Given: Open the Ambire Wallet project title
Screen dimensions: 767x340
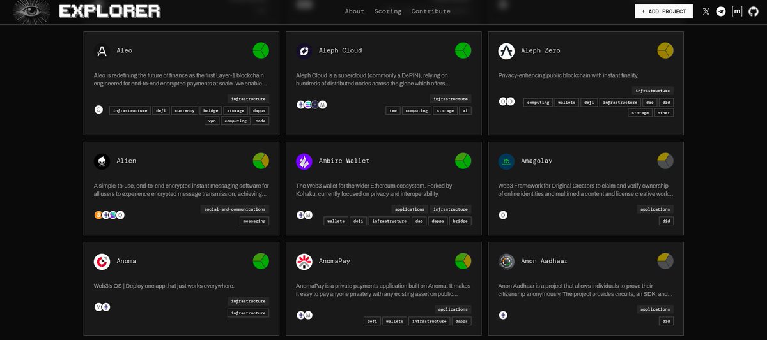Looking at the screenshot, I should click(x=344, y=161).
